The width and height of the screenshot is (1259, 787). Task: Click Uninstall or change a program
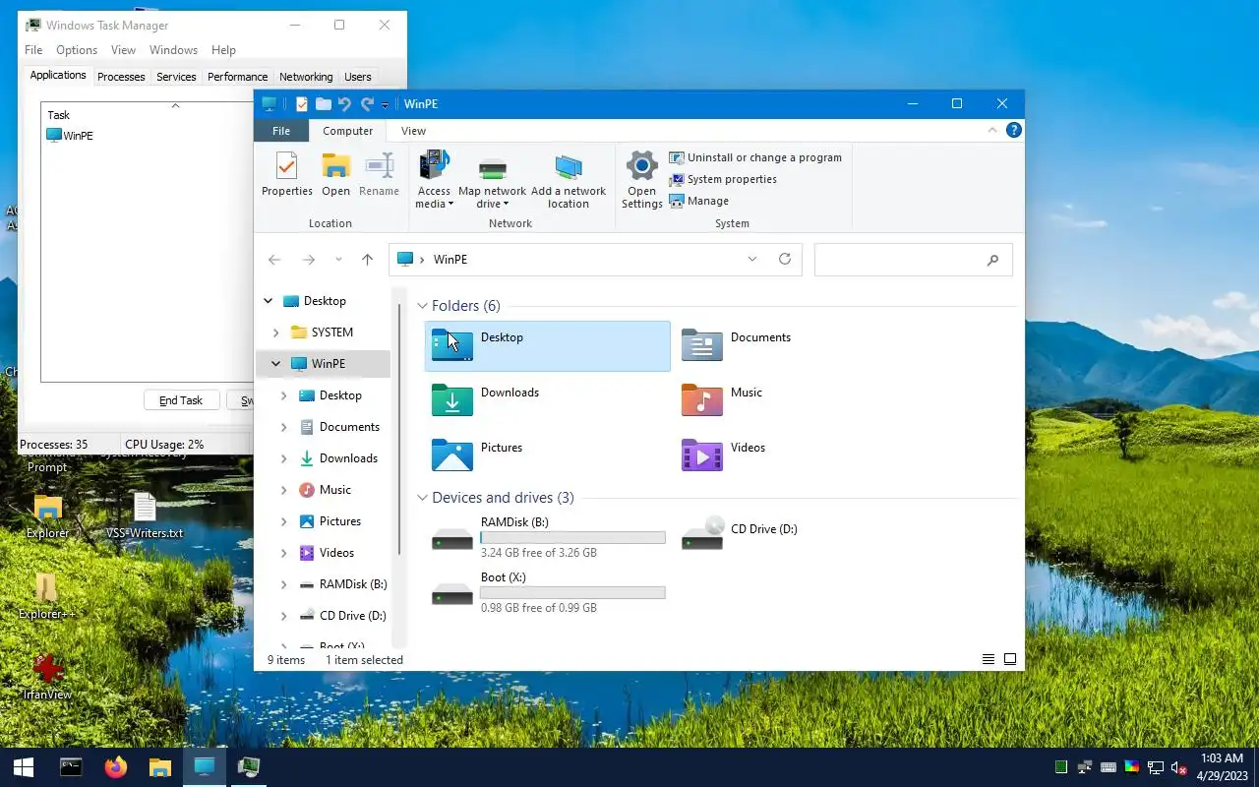[x=755, y=157]
